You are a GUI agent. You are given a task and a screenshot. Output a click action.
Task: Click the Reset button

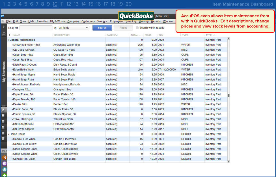[x=123, y=28]
